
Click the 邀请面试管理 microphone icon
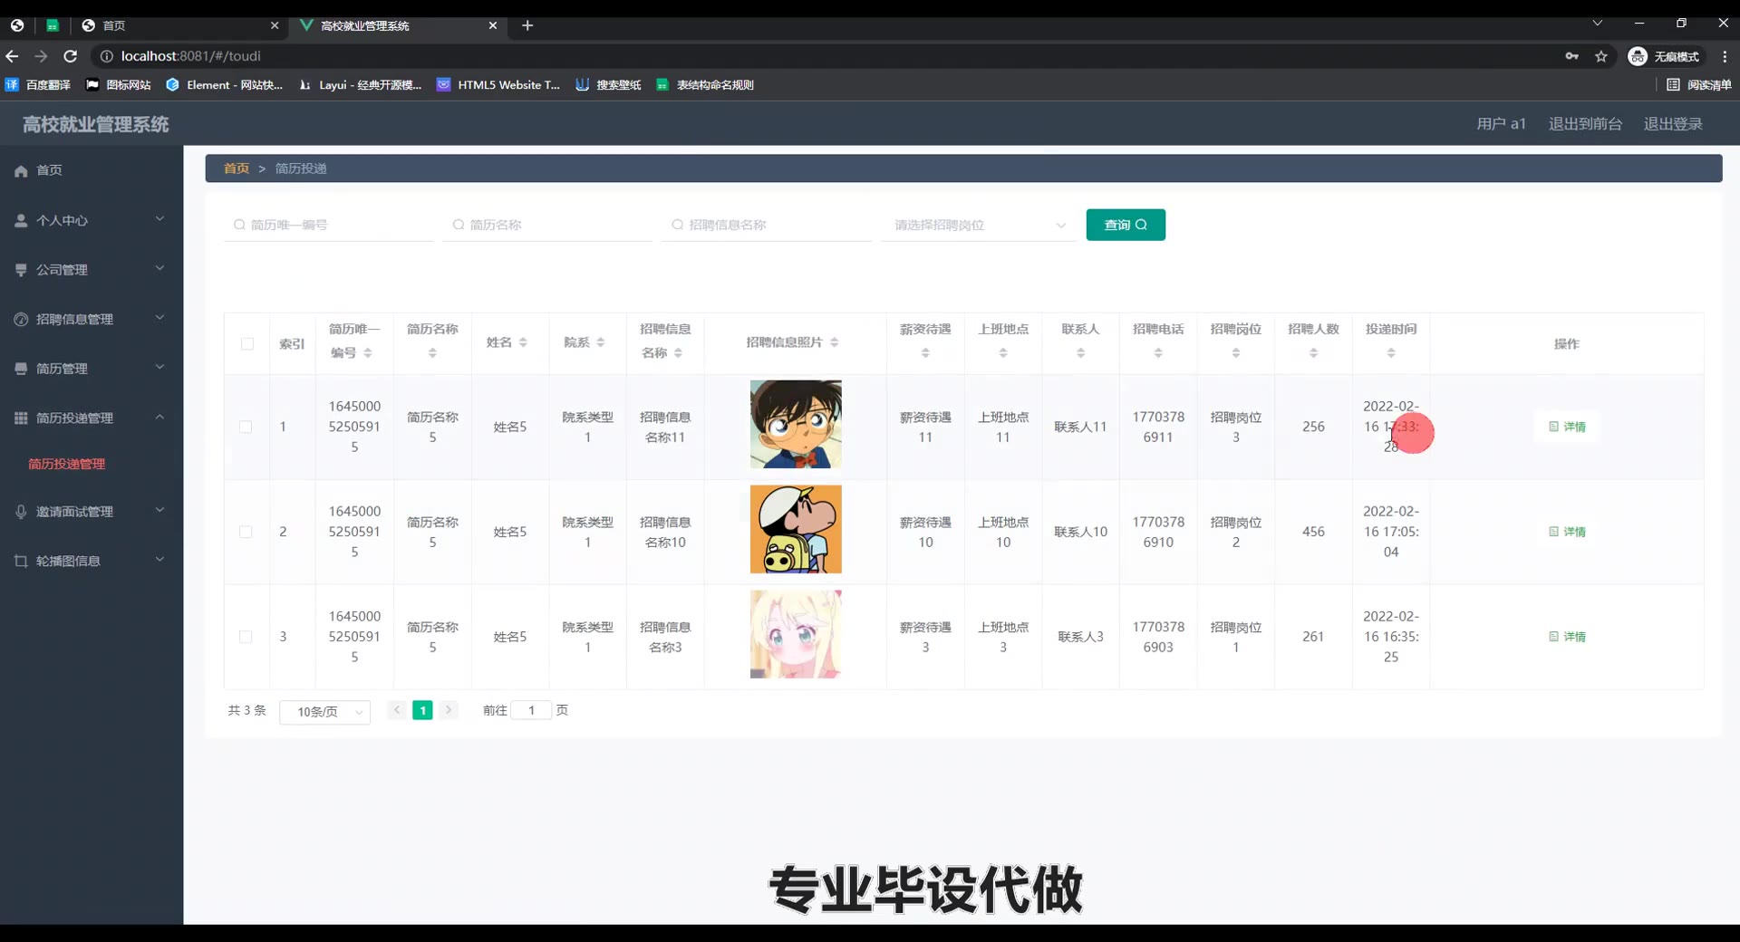coord(21,512)
